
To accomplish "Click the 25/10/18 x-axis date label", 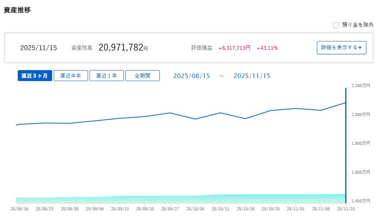I will pyautogui.click(x=245, y=208).
